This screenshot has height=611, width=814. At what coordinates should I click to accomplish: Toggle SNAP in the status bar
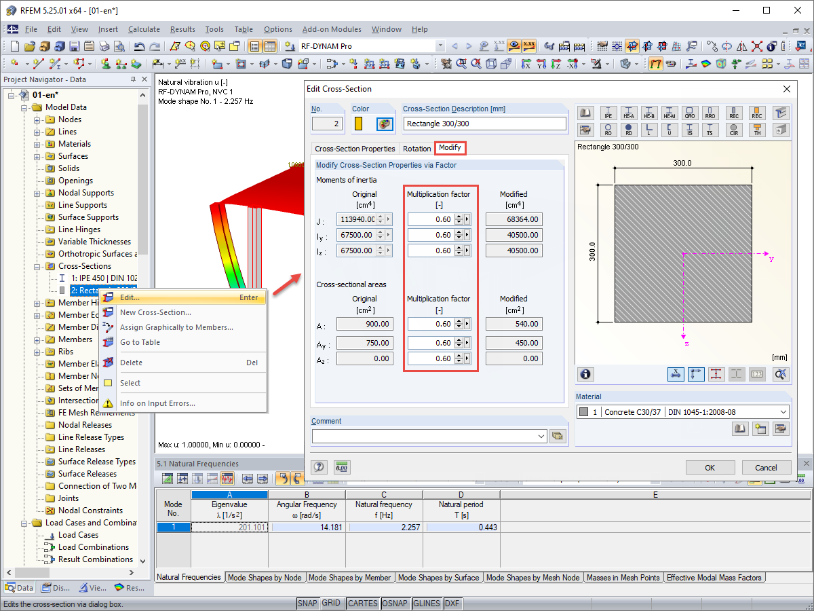click(307, 603)
